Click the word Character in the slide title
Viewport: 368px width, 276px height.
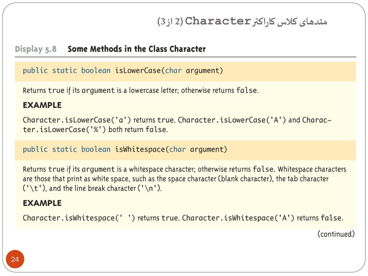click(x=218, y=21)
